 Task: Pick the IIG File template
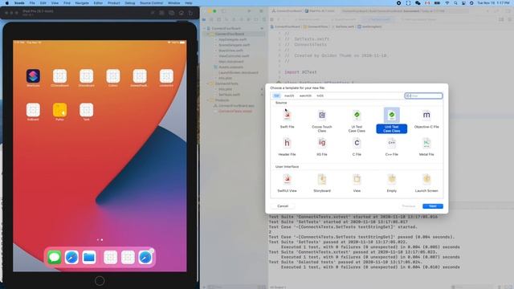(x=321, y=146)
